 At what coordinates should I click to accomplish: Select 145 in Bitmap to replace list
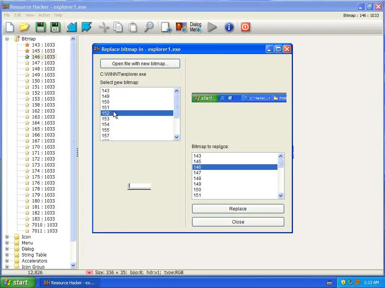[235, 162]
